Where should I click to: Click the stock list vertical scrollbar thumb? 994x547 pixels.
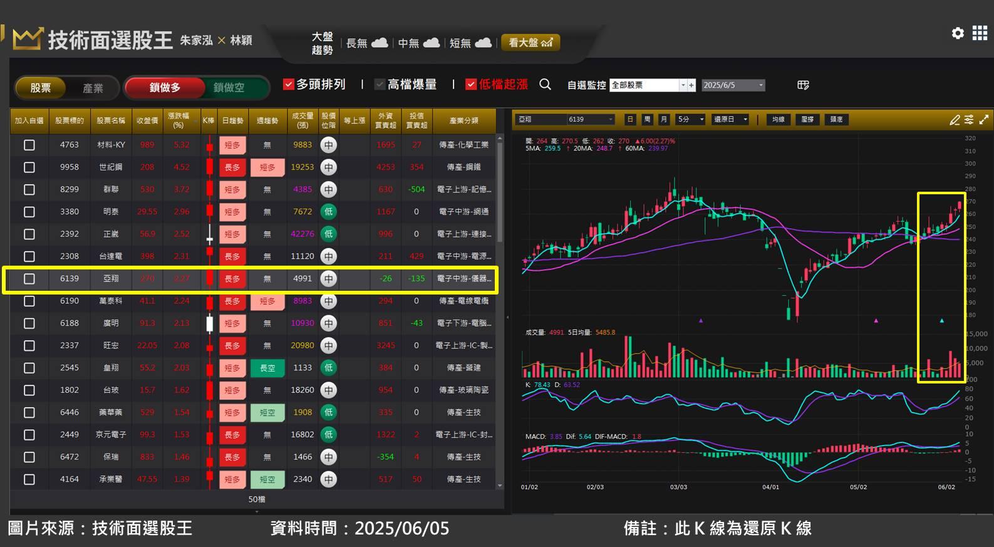click(x=500, y=191)
